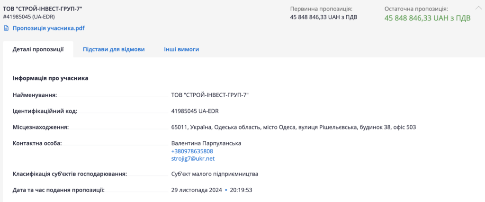Click the Одеса address in the Місцезнаходження row

tap(293, 127)
